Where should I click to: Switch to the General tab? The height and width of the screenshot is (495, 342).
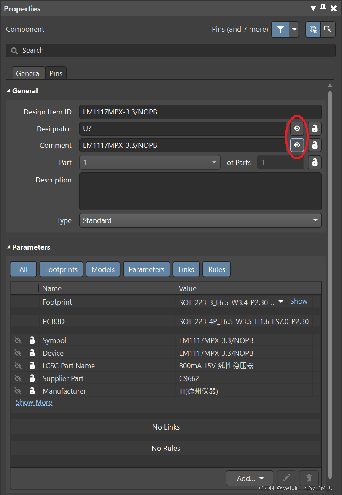(x=28, y=73)
